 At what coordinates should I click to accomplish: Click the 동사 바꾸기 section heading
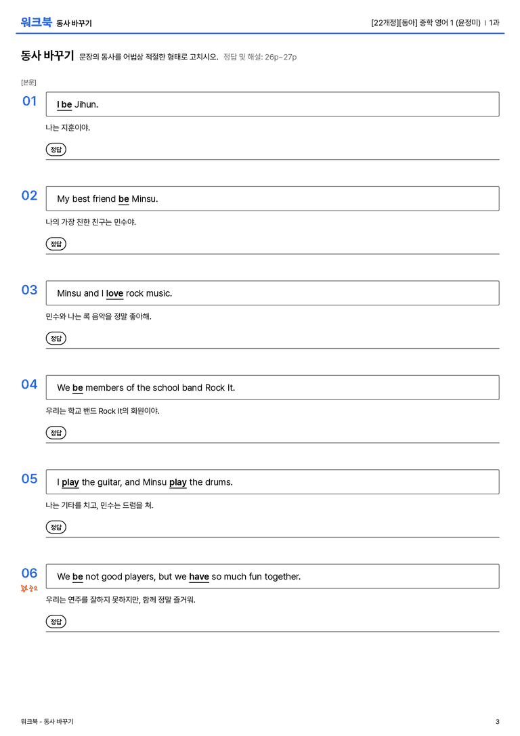(x=47, y=56)
